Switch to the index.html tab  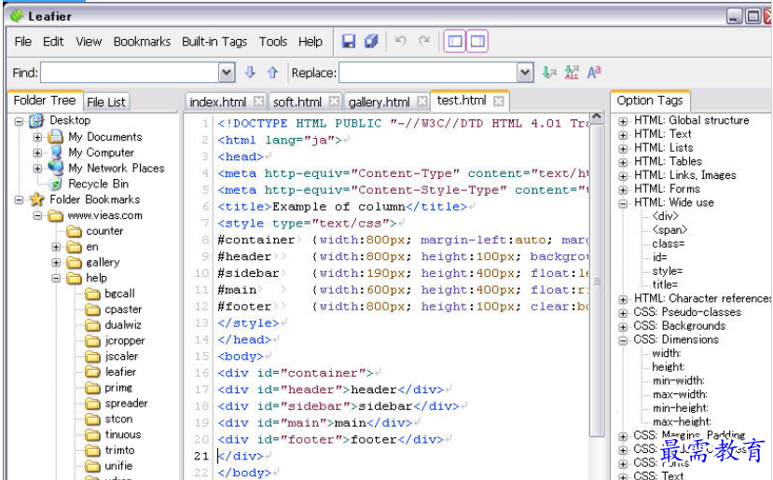click(218, 102)
